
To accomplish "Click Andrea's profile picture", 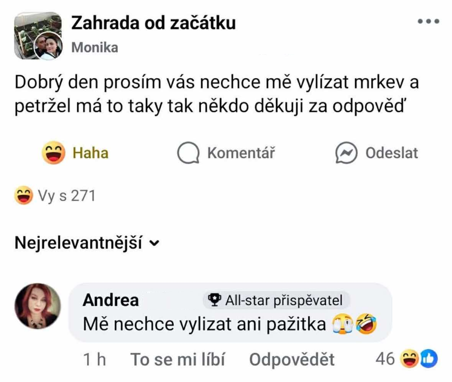I will coord(38,306).
